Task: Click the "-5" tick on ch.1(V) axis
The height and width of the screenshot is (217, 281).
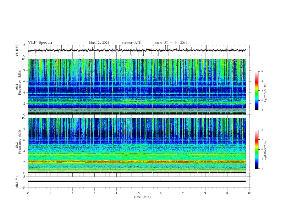Action: tap(24, 56)
